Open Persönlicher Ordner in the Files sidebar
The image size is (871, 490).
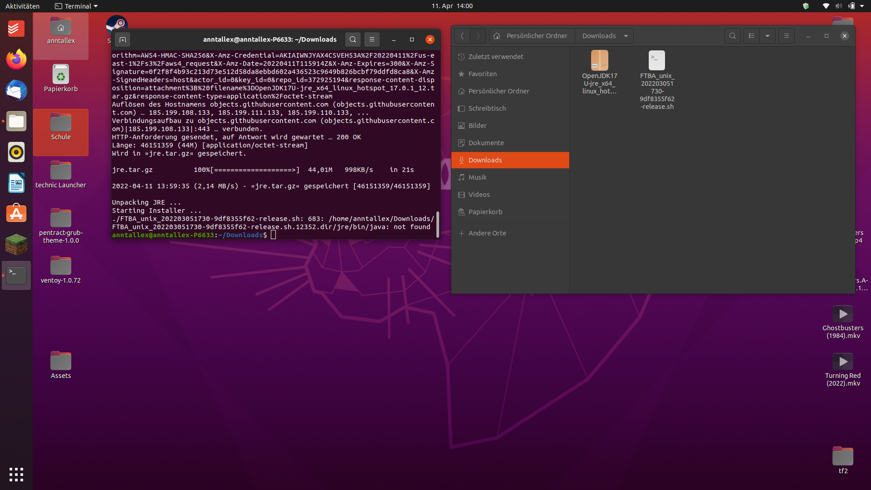pos(510,91)
